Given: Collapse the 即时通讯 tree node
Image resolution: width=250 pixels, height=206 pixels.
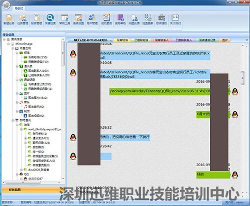Looking at the screenshot, I should [13, 120].
